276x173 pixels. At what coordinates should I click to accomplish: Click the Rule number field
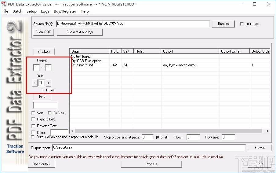[41, 83]
